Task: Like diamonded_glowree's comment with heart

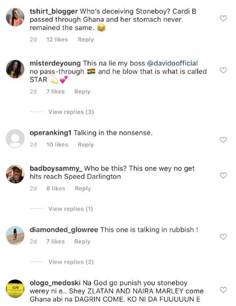Action: 223,237
